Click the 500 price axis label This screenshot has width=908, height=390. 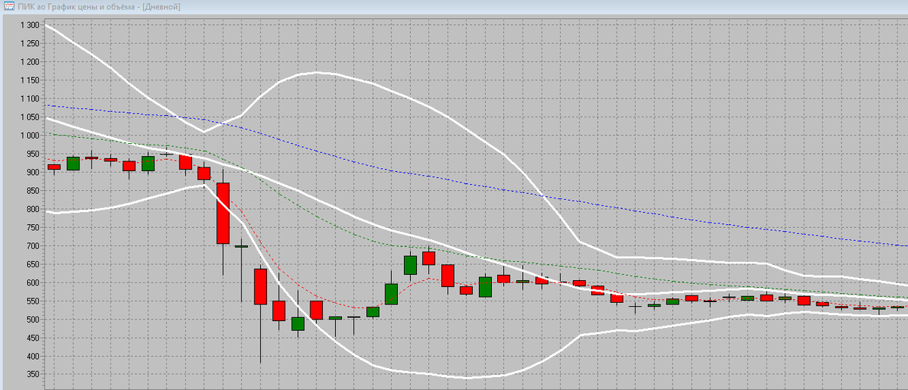coord(32,320)
